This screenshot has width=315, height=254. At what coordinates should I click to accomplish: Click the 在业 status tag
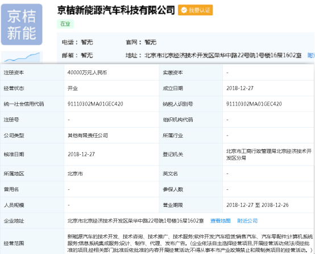click(65, 24)
